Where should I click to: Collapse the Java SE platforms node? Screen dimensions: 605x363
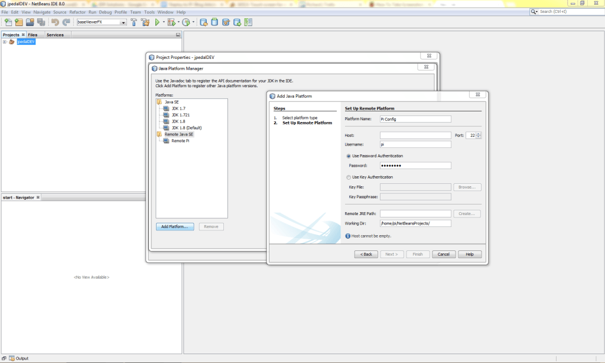coord(171,103)
